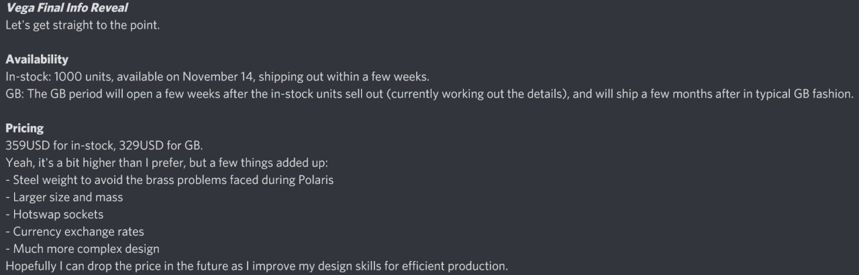Click the line 'Hopefully I can drop the price'
Image resolution: width=859 pixels, height=275 pixels.
coord(257,266)
